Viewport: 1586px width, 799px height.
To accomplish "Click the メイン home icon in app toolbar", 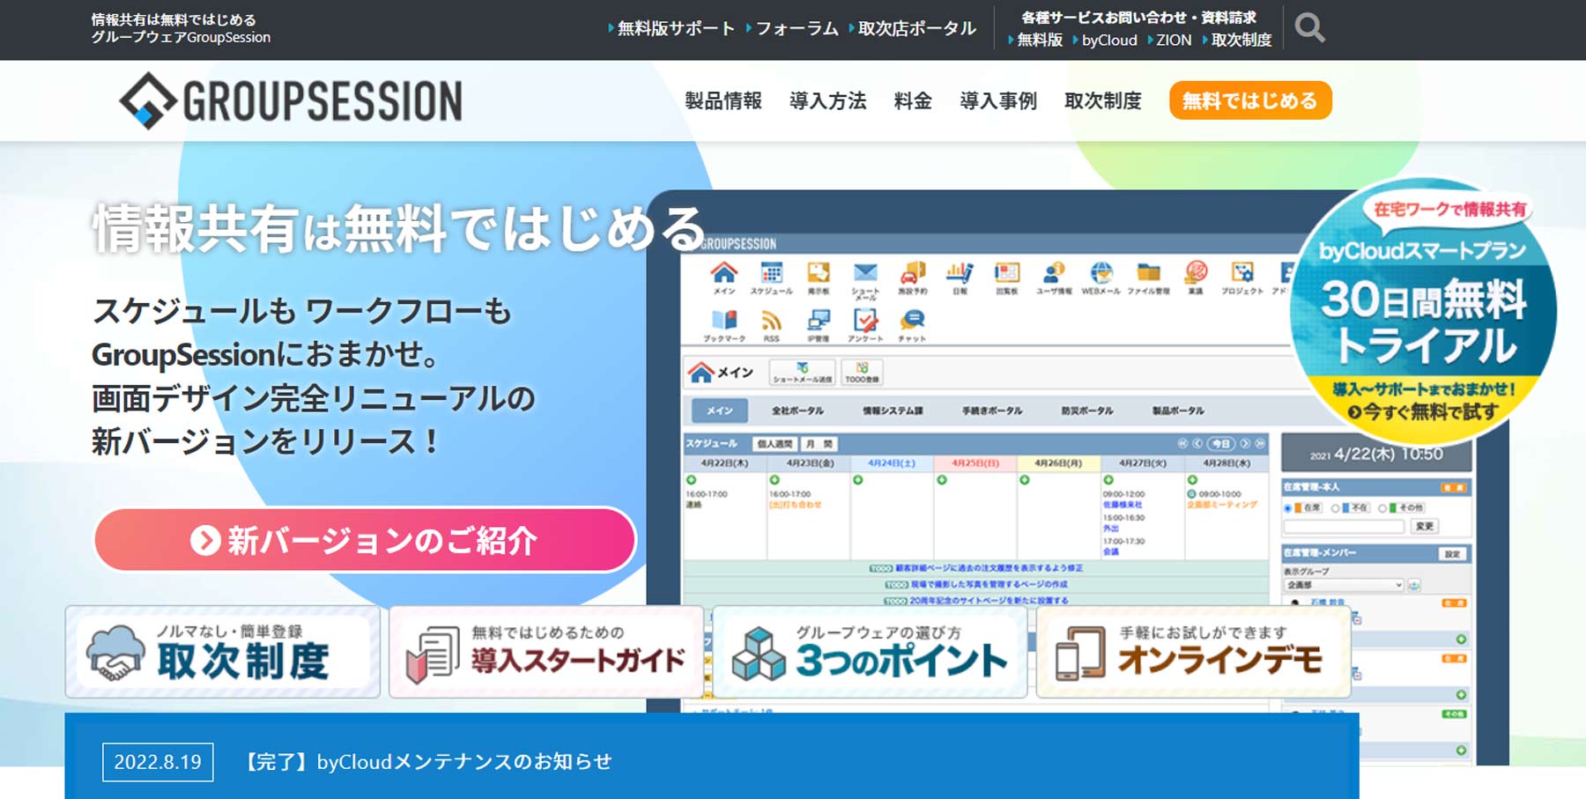I will tap(723, 275).
